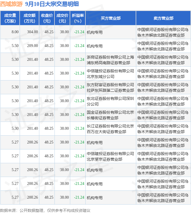Select the 成交额(万元) column header
The width and height of the screenshot is (191, 213).
29,18
